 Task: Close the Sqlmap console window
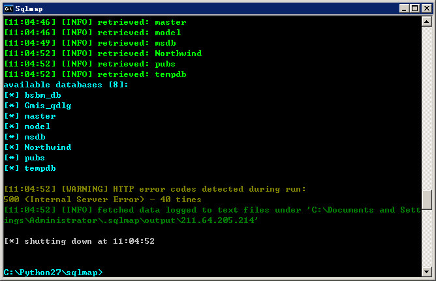[x=427, y=8]
